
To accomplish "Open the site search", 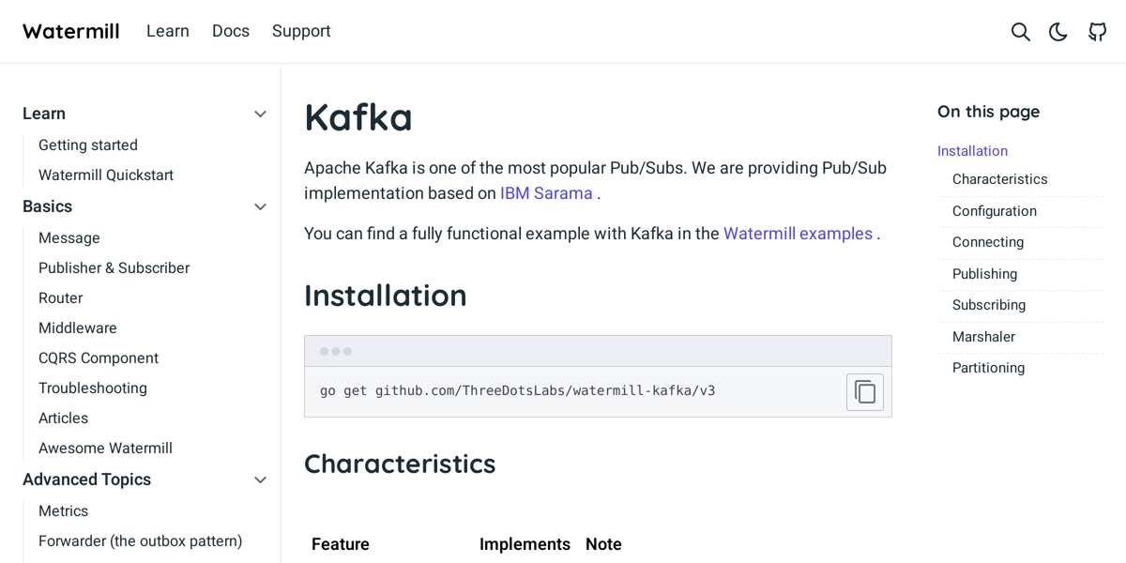I will point(1020,31).
